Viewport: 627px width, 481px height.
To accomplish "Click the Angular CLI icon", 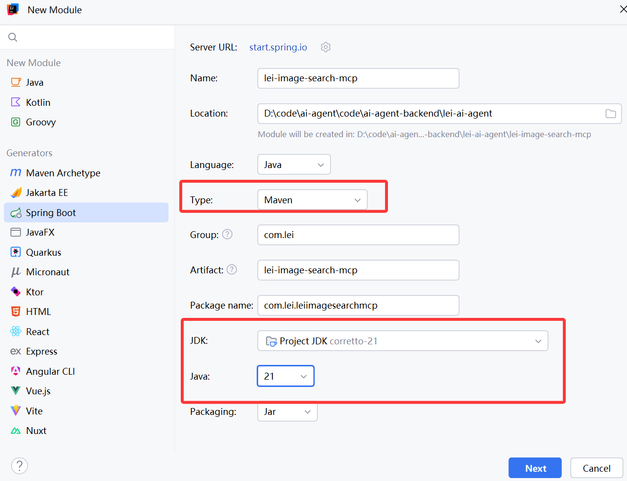I will pyautogui.click(x=16, y=371).
